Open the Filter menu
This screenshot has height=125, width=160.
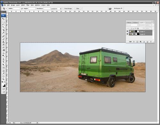coord(28,5)
